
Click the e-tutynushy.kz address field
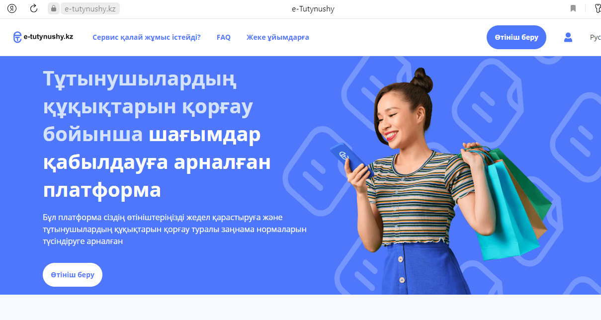[x=85, y=8]
